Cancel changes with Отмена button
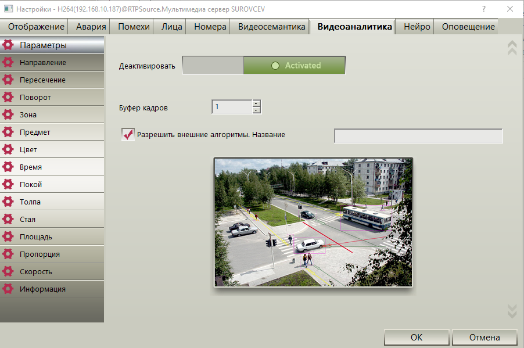 (x=484, y=338)
